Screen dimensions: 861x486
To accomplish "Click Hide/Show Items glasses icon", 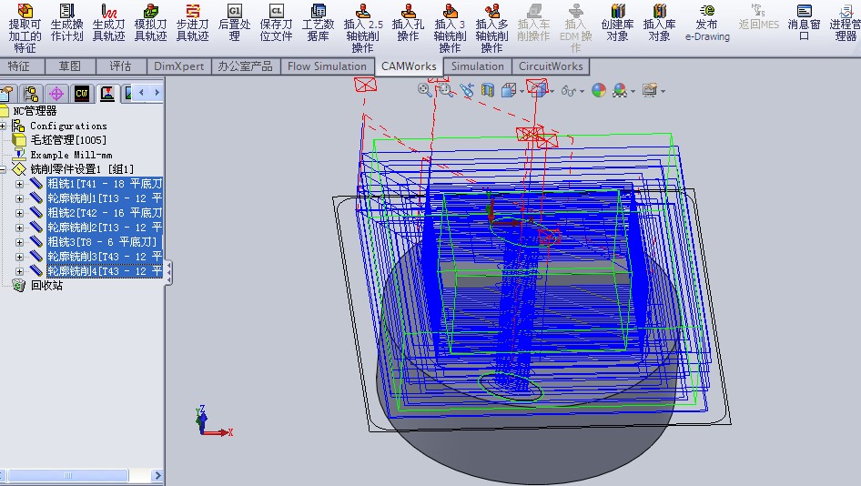I will (569, 91).
